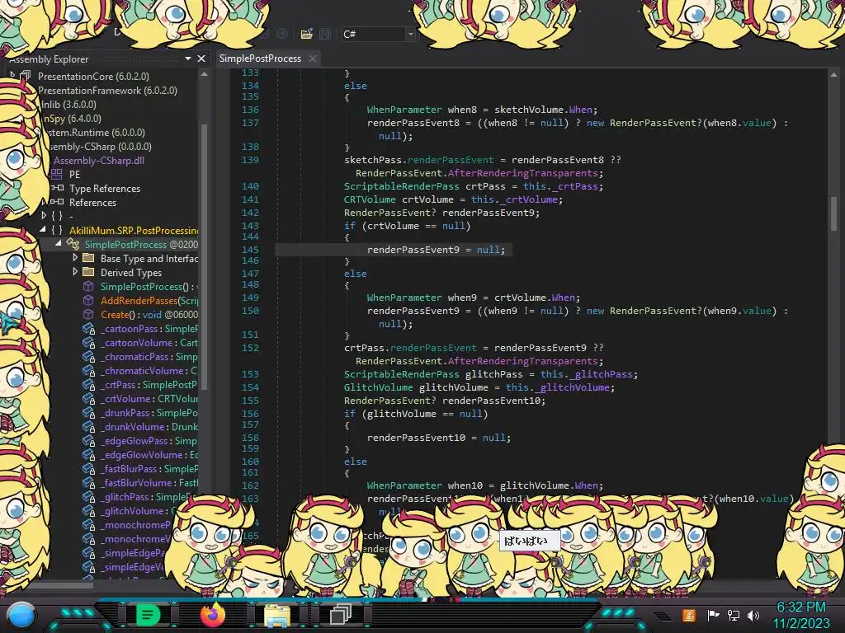Click the AddRenderPasses method icon
This screenshot has height=633, width=845.
click(x=88, y=300)
